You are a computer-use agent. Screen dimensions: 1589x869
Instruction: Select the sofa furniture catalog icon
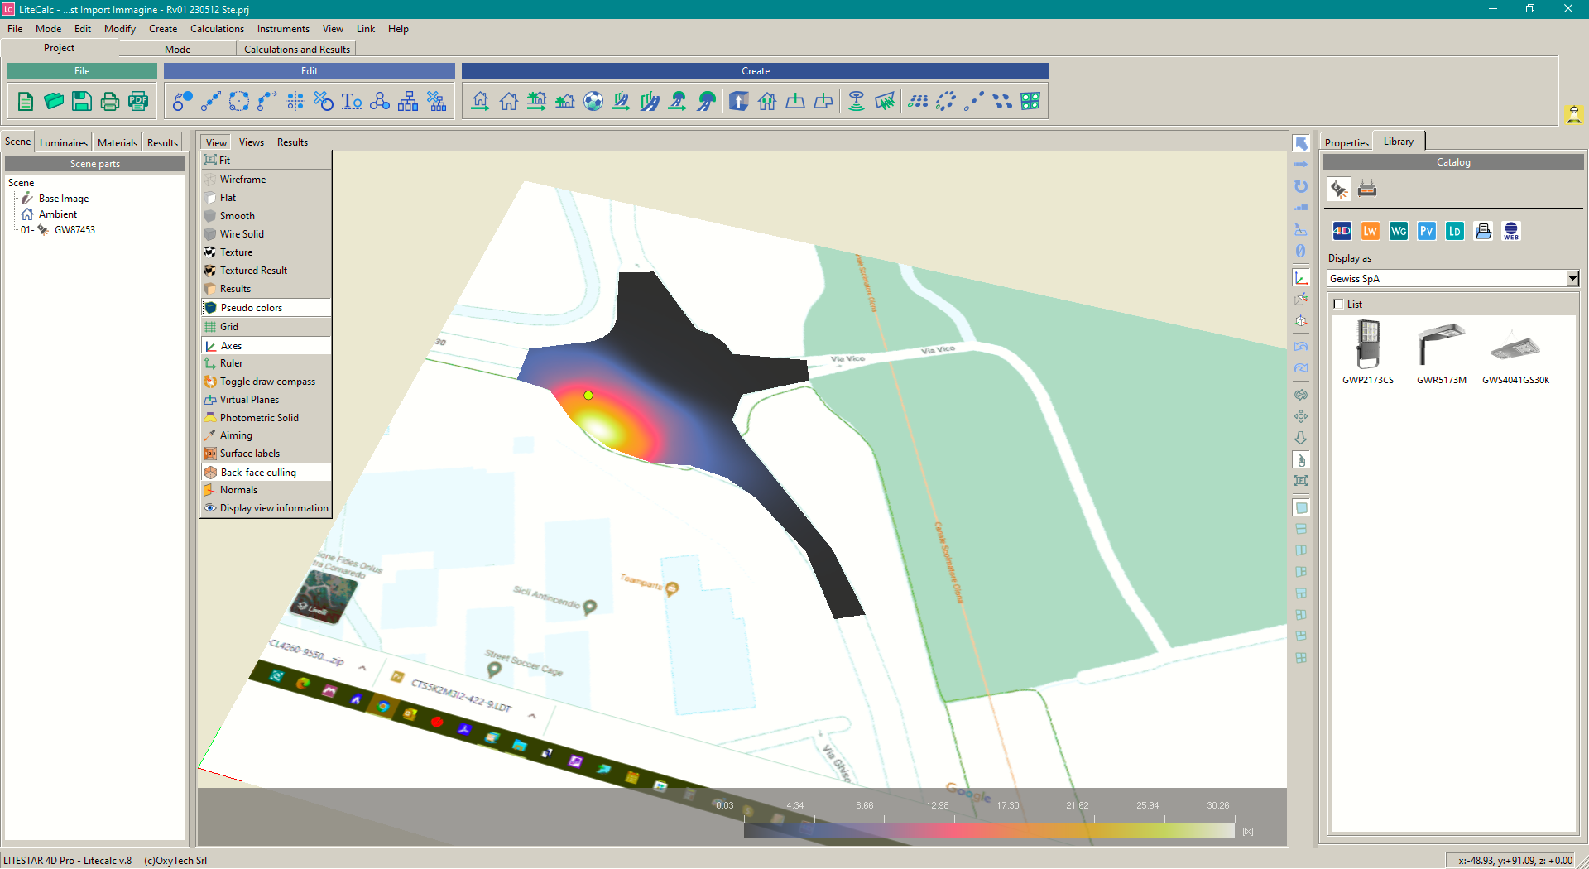(x=1367, y=189)
